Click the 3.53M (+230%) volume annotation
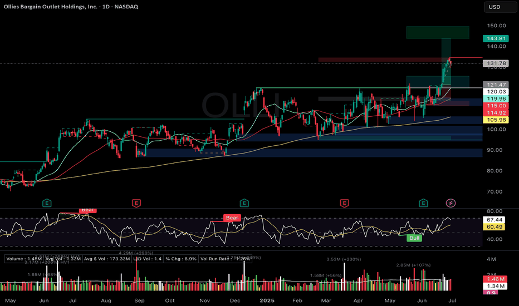This screenshot has height=306, width=519. (344, 259)
